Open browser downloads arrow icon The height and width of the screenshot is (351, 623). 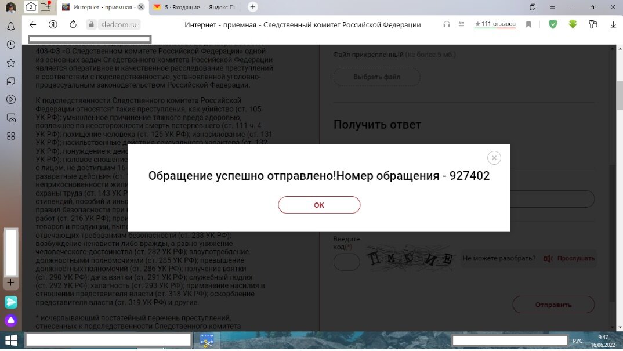(x=613, y=24)
